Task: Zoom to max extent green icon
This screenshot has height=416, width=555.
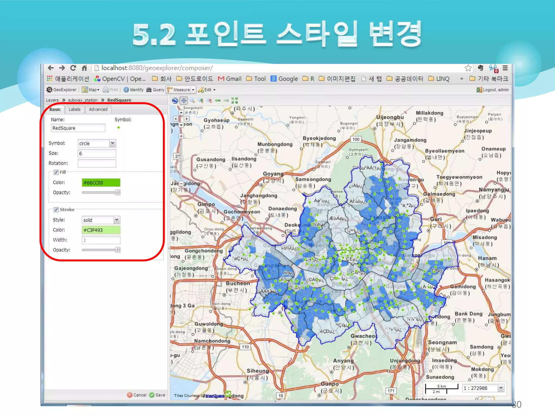Action: click(235, 100)
